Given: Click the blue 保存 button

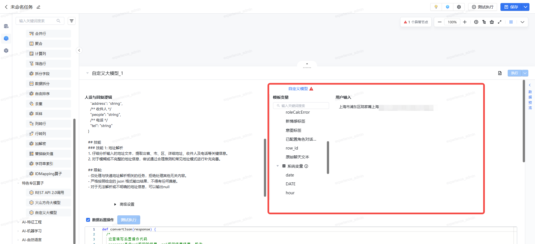Looking at the screenshot, I should coord(511,7).
